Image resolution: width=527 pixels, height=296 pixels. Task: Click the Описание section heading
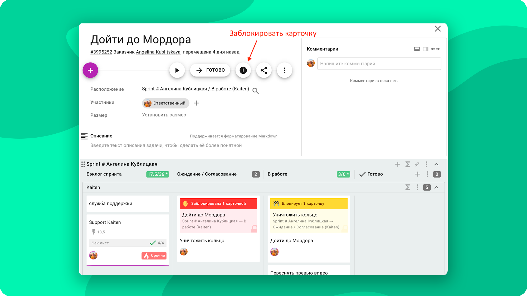(x=101, y=136)
